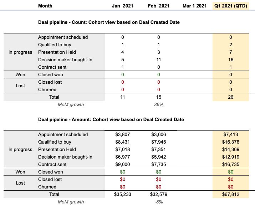The height and width of the screenshot is (207, 255).
Task: Select the Q1 2021 (QTD) column header
Action: (231, 6)
